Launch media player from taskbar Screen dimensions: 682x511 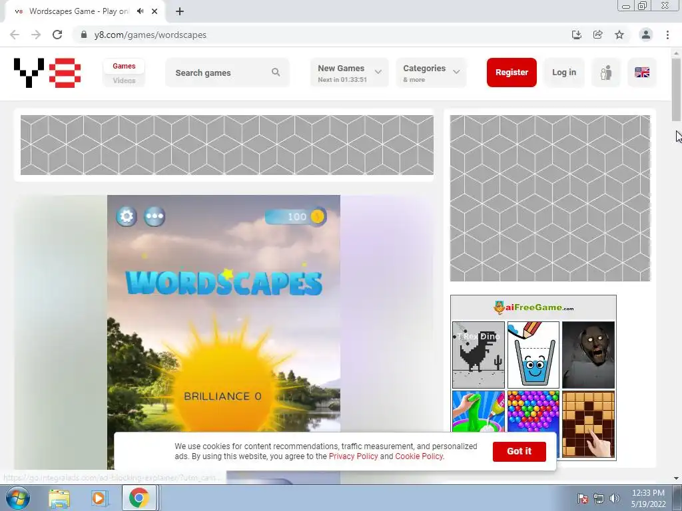pos(99,498)
